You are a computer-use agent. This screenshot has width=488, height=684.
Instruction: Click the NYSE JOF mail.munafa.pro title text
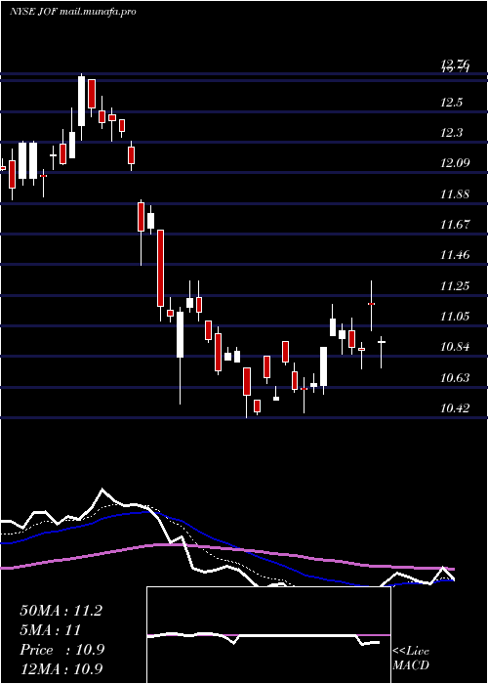(73, 12)
